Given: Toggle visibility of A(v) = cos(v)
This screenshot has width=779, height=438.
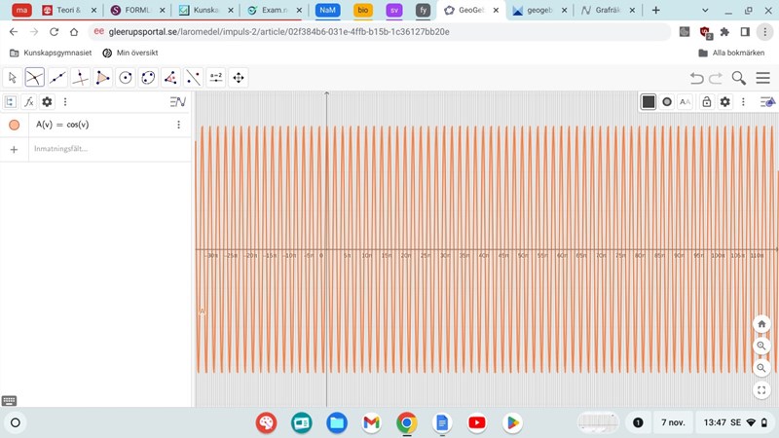Looking at the screenshot, I should (14, 125).
